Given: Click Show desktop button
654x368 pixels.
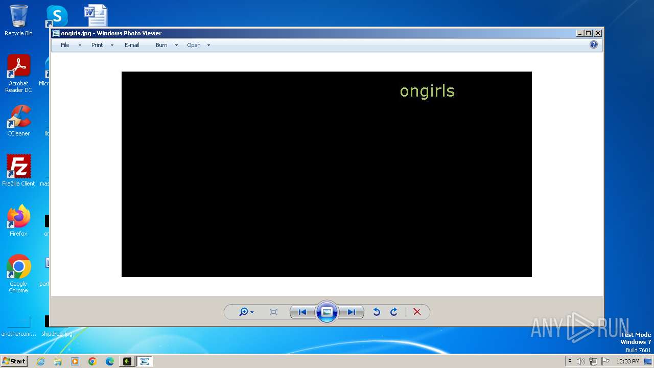Looking at the screenshot, I should pyautogui.click(x=648, y=361).
